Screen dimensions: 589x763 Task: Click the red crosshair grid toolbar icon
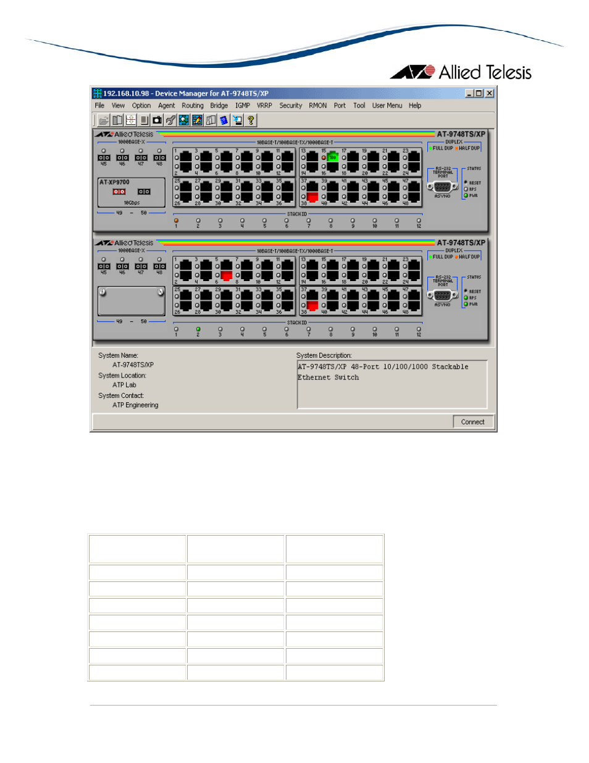tap(131, 120)
